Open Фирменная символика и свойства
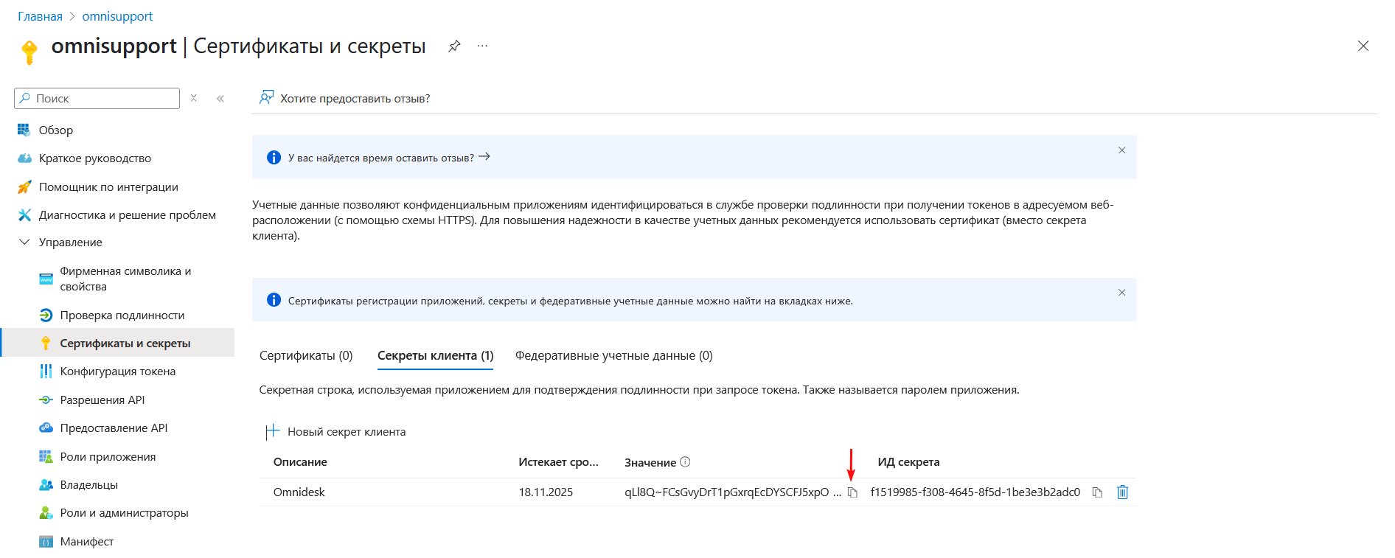 pyautogui.click(x=125, y=279)
